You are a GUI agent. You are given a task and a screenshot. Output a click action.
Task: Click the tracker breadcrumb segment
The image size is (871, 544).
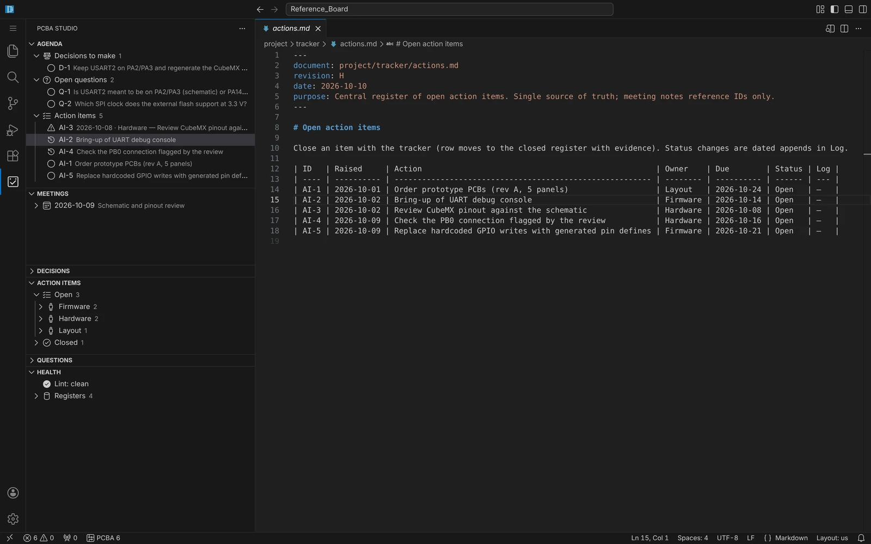308,44
